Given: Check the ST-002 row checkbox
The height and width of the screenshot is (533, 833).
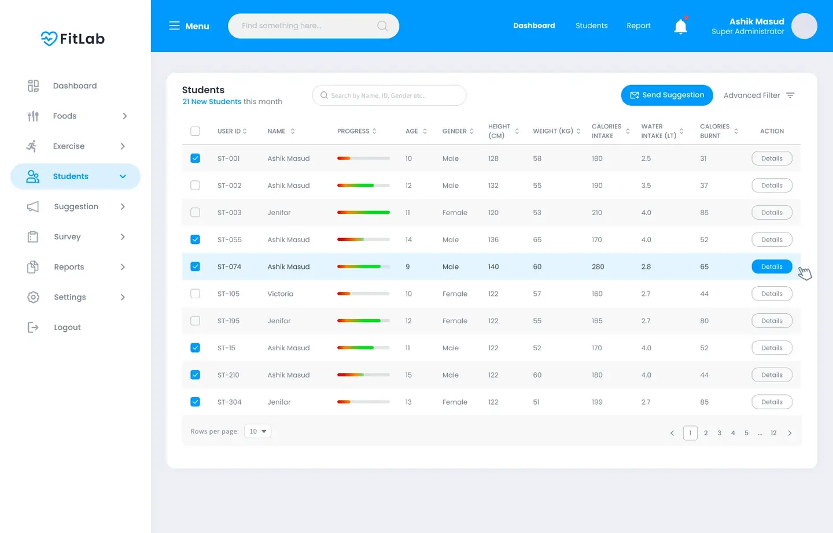Looking at the screenshot, I should pyautogui.click(x=195, y=186).
